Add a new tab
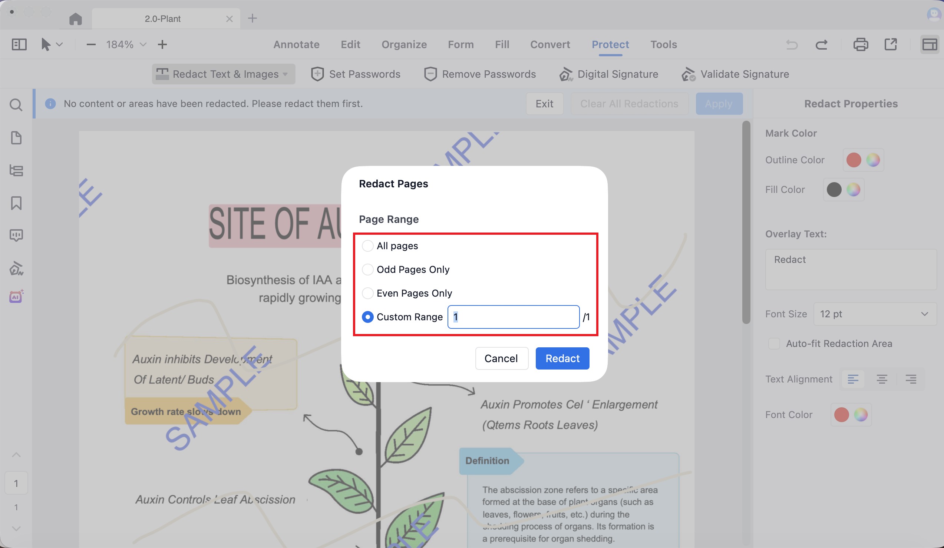 (252, 19)
